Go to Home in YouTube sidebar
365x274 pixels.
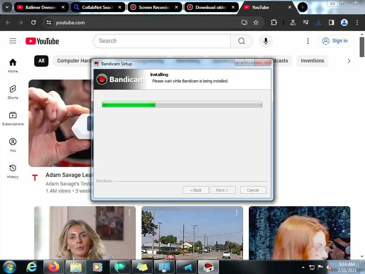tap(13, 66)
